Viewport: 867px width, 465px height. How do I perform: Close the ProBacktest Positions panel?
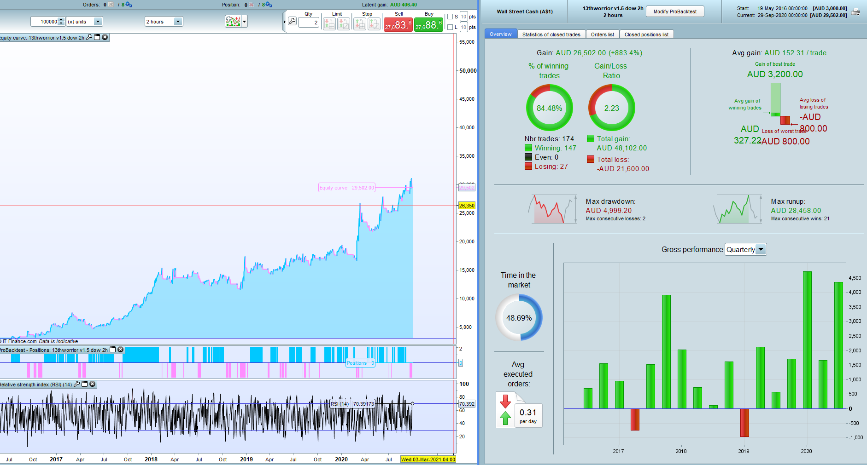click(121, 350)
